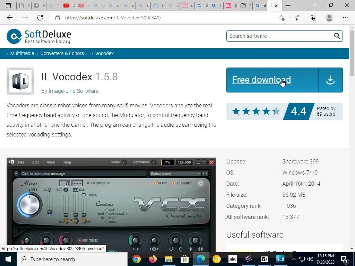Launch Firefox from the taskbar
The height and width of the screenshot is (266, 355).
click(153, 259)
